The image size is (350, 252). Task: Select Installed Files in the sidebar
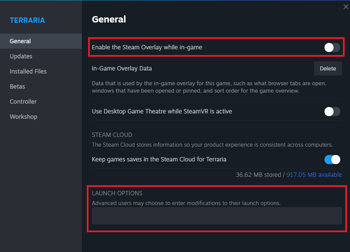coord(28,71)
